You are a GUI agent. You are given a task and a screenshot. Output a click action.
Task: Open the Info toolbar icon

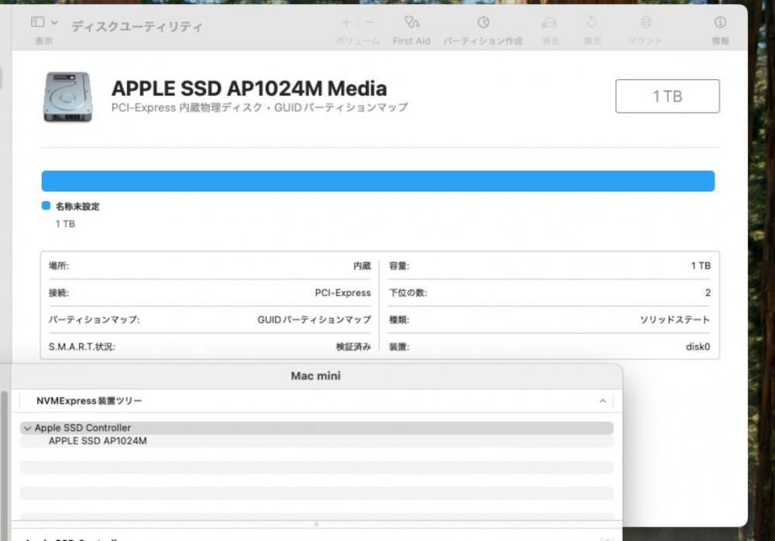pos(720,22)
